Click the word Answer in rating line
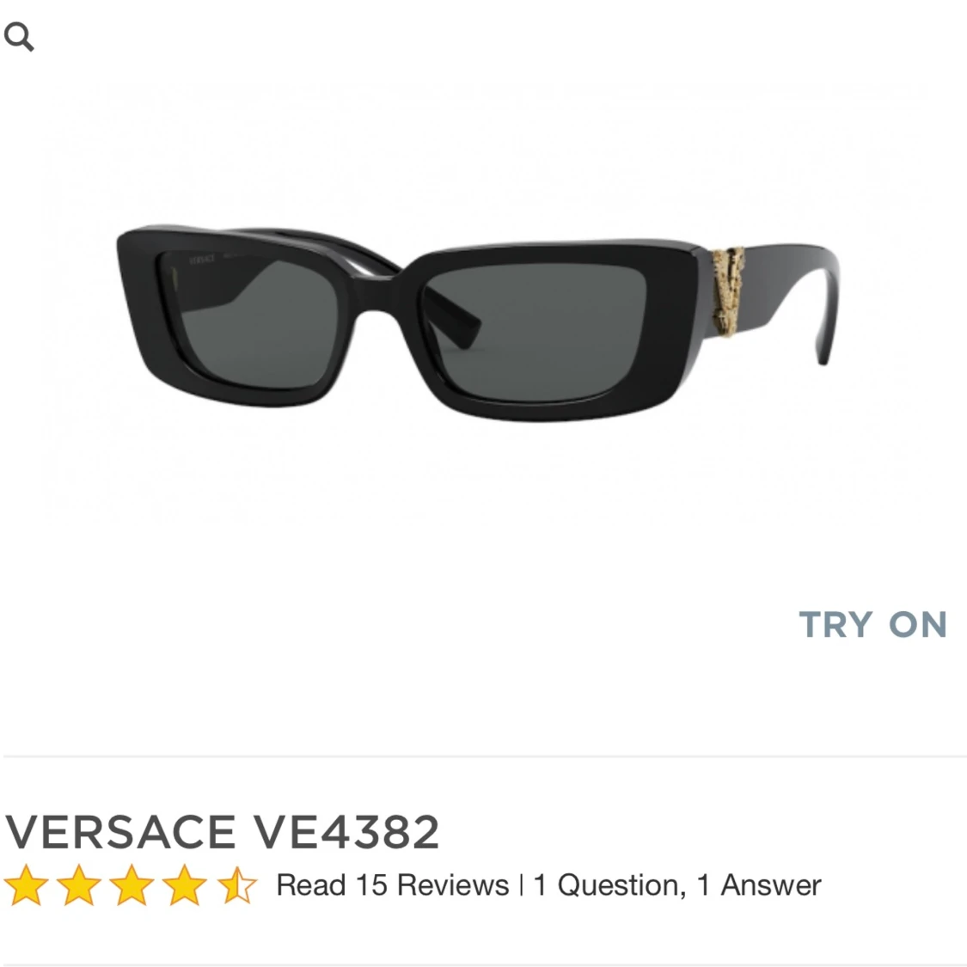Image resolution: width=967 pixels, height=967 pixels. (771, 885)
